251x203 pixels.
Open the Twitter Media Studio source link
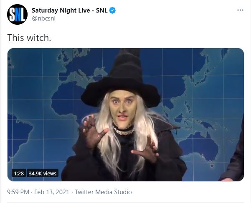click(x=103, y=192)
